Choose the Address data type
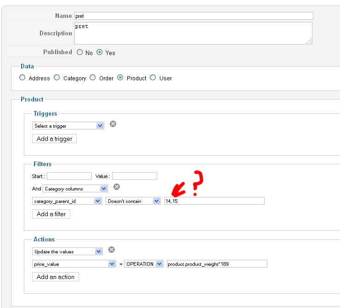 point(23,78)
